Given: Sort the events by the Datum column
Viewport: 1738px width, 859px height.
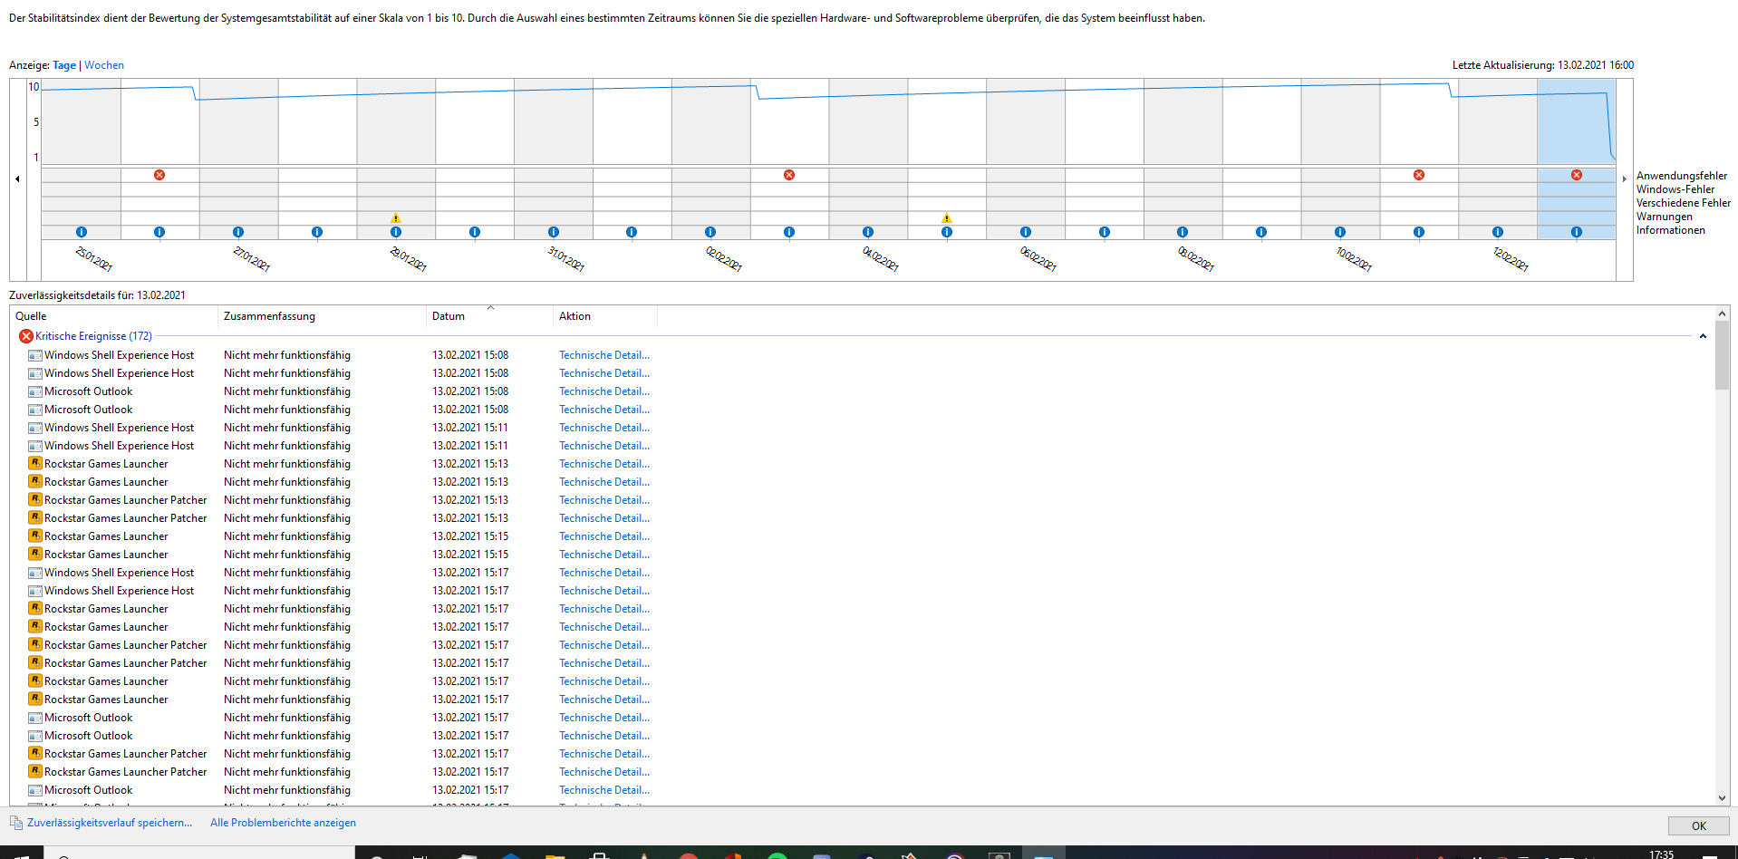Looking at the screenshot, I should 489,316.
